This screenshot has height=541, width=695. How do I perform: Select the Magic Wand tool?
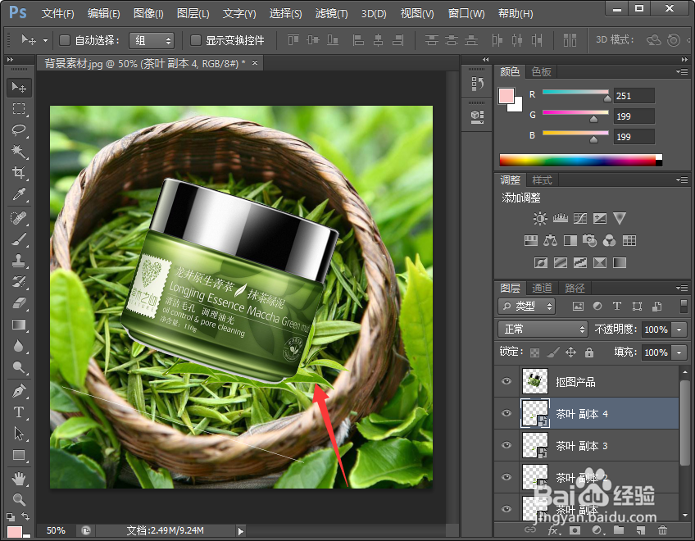coord(19,151)
